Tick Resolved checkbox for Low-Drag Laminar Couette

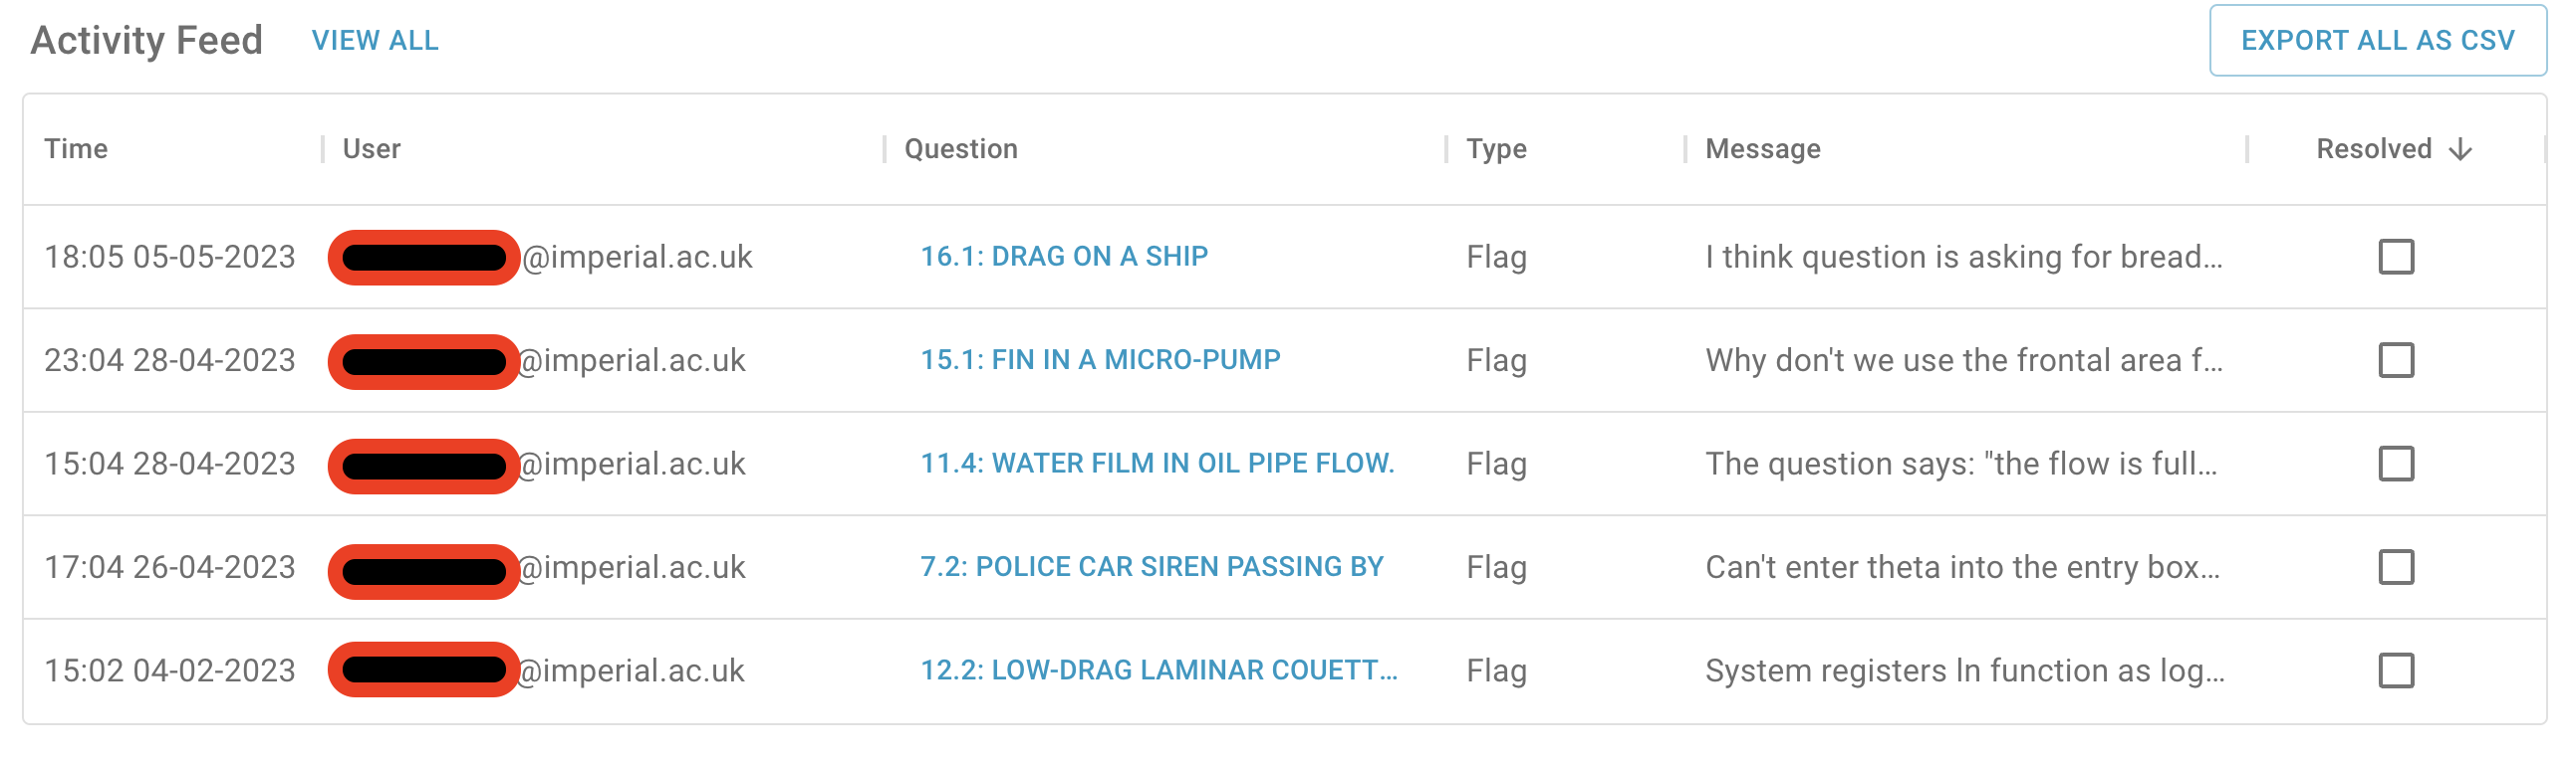click(2395, 670)
